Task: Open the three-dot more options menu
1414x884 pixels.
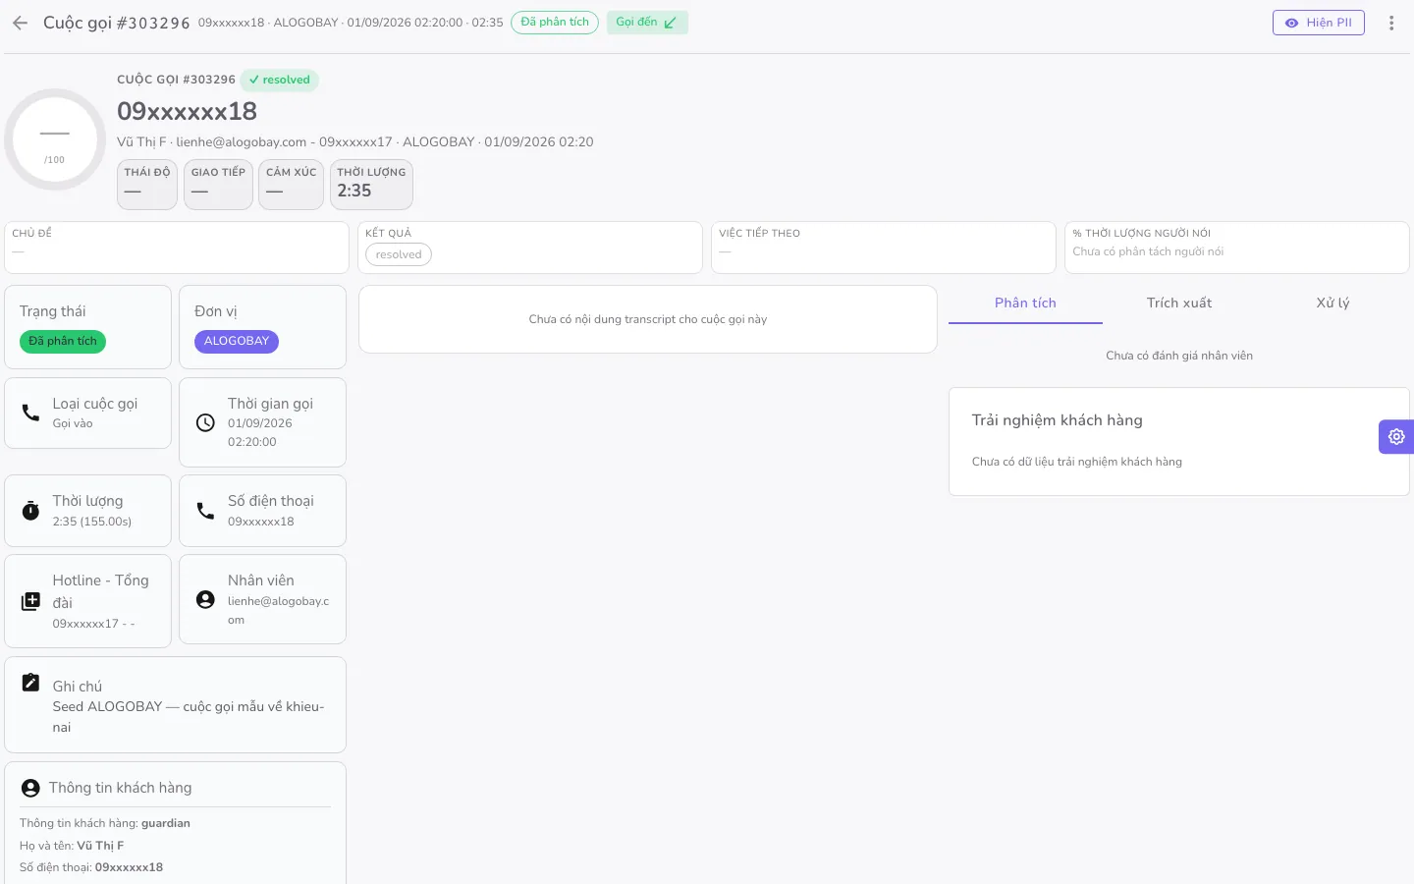Action: point(1391,23)
